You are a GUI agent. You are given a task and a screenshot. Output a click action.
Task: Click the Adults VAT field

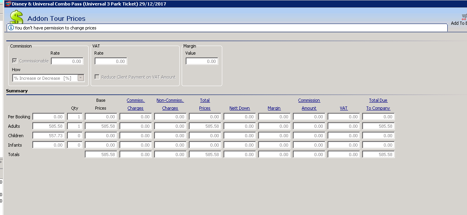tap(344, 126)
